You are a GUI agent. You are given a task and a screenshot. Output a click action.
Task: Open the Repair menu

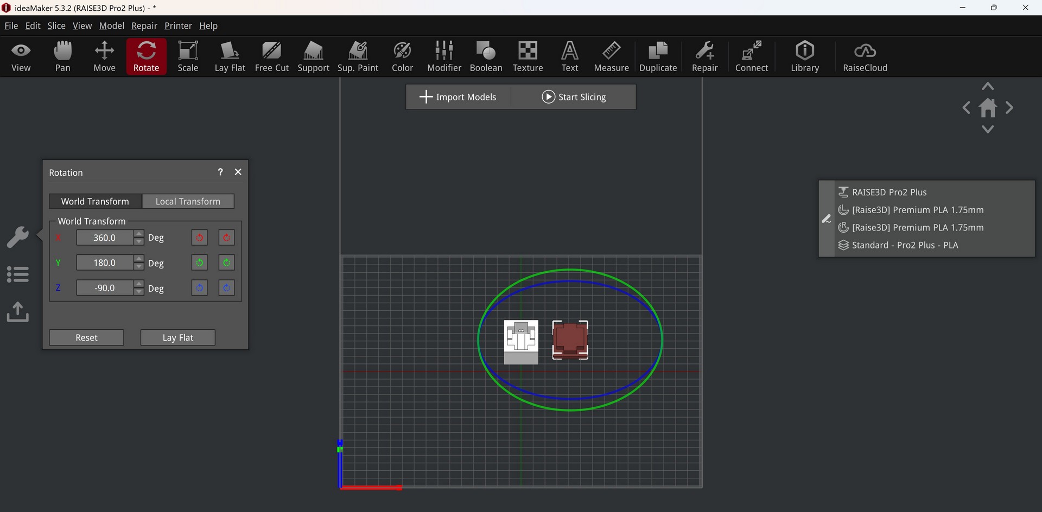click(x=144, y=25)
